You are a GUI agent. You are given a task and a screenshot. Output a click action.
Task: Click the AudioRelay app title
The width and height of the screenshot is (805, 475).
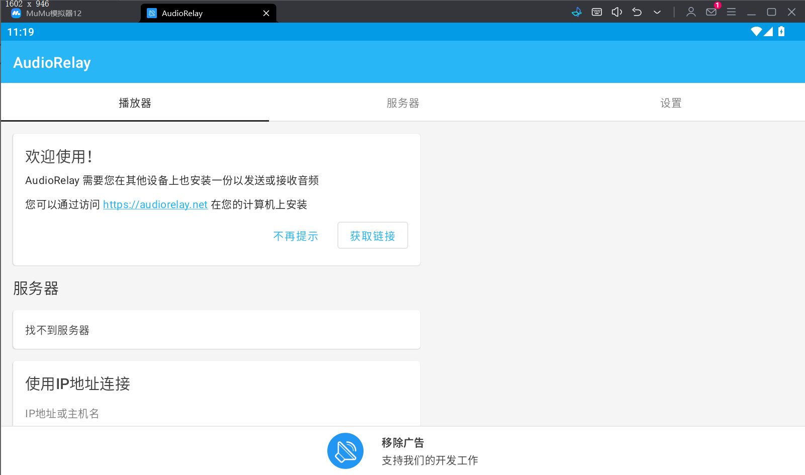tap(52, 63)
